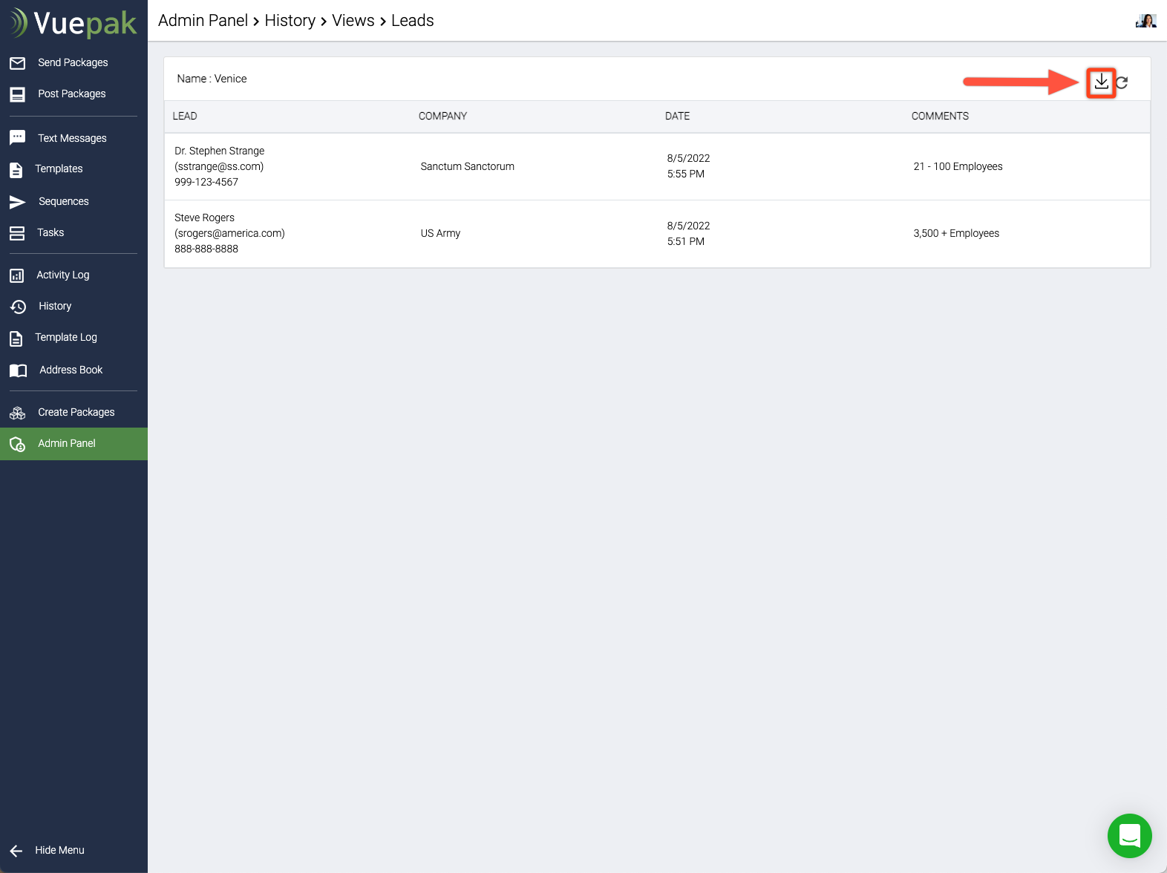Image resolution: width=1167 pixels, height=873 pixels.
Task: Click the Vuepak logo
Action: tap(73, 23)
